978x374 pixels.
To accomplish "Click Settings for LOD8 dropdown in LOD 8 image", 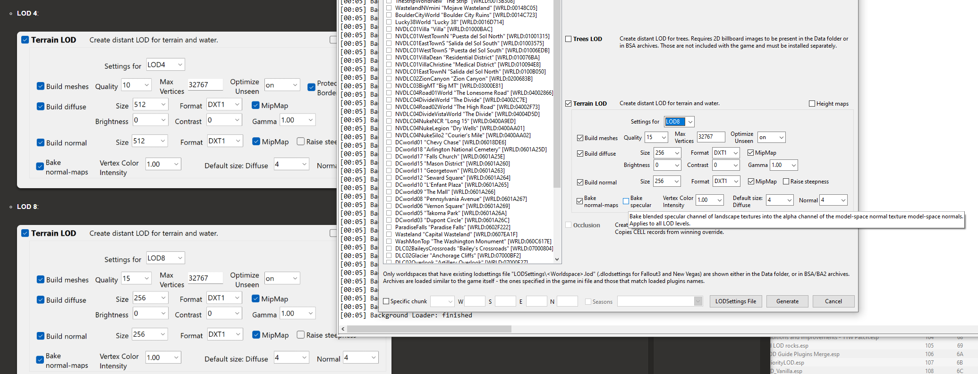I will [x=165, y=258].
